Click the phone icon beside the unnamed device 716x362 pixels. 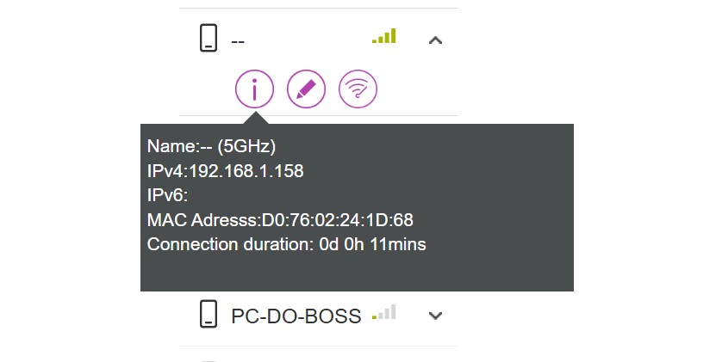click(x=208, y=39)
